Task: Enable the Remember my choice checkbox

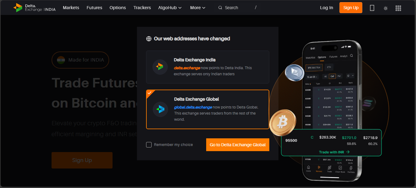Action: pos(149,145)
